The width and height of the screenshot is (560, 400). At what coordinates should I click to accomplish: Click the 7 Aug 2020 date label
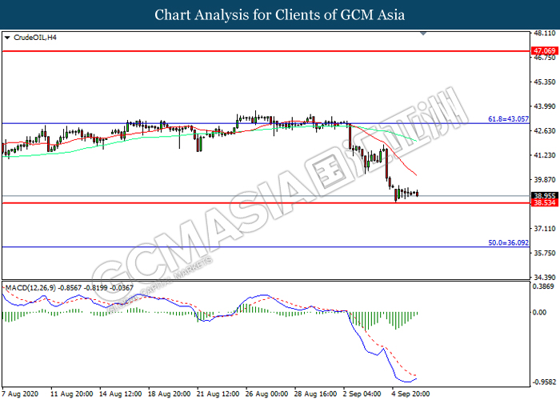(x=20, y=394)
